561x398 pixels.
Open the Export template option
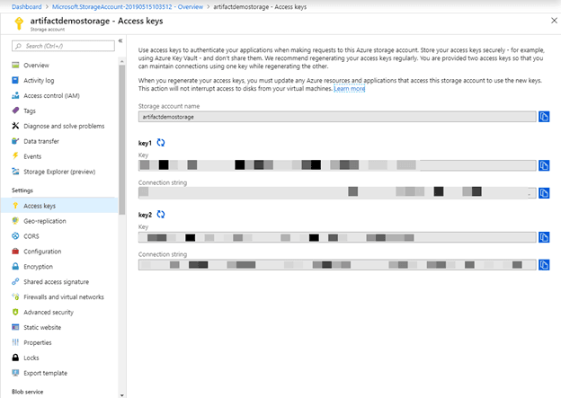(45, 373)
